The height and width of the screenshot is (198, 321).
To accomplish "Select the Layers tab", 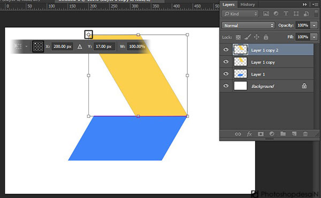I will (228, 4).
